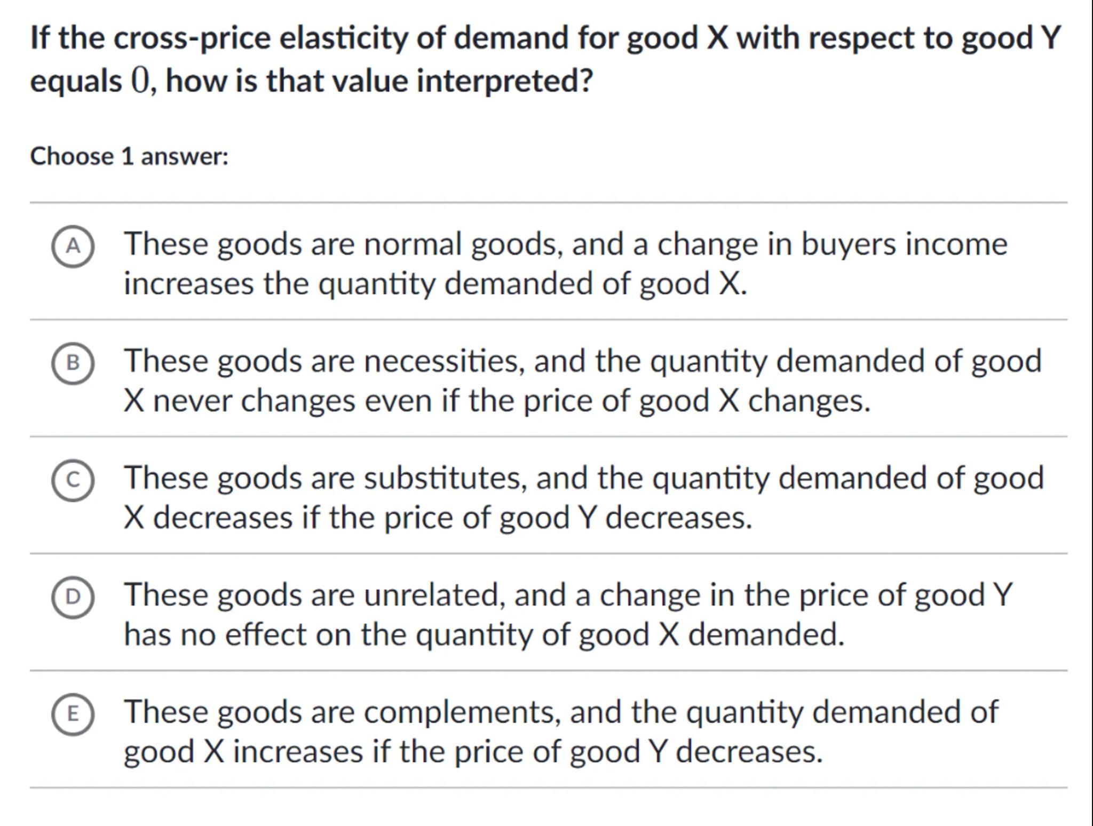This screenshot has height=826, width=1093.
Task: Select radio button A for normal goods
Action: point(73,246)
